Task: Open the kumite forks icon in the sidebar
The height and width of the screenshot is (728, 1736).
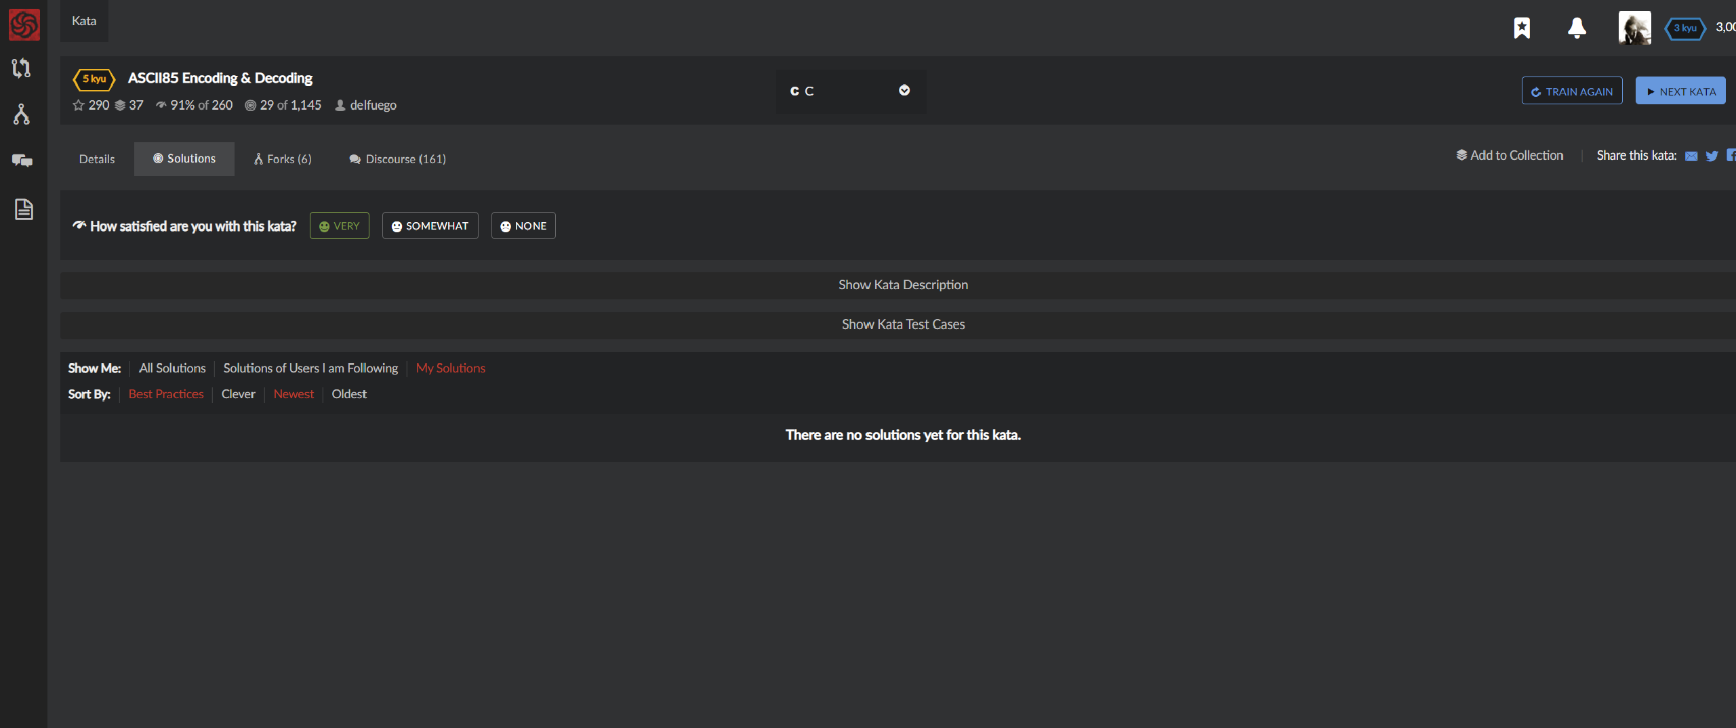Action: pyautogui.click(x=22, y=114)
